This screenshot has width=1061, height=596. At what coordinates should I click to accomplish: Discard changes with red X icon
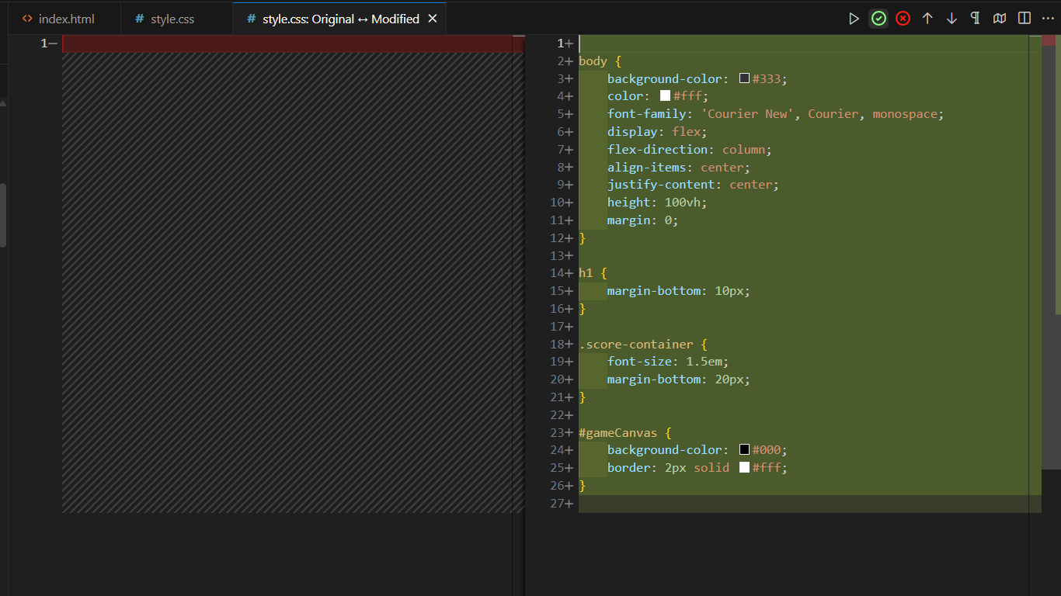(903, 19)
